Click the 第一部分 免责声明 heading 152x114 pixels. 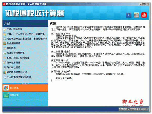61,34
